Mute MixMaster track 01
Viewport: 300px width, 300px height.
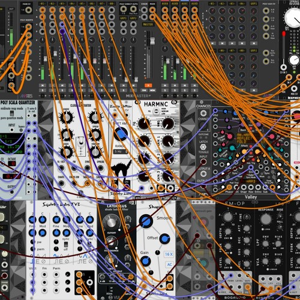[x=42, y=85]
